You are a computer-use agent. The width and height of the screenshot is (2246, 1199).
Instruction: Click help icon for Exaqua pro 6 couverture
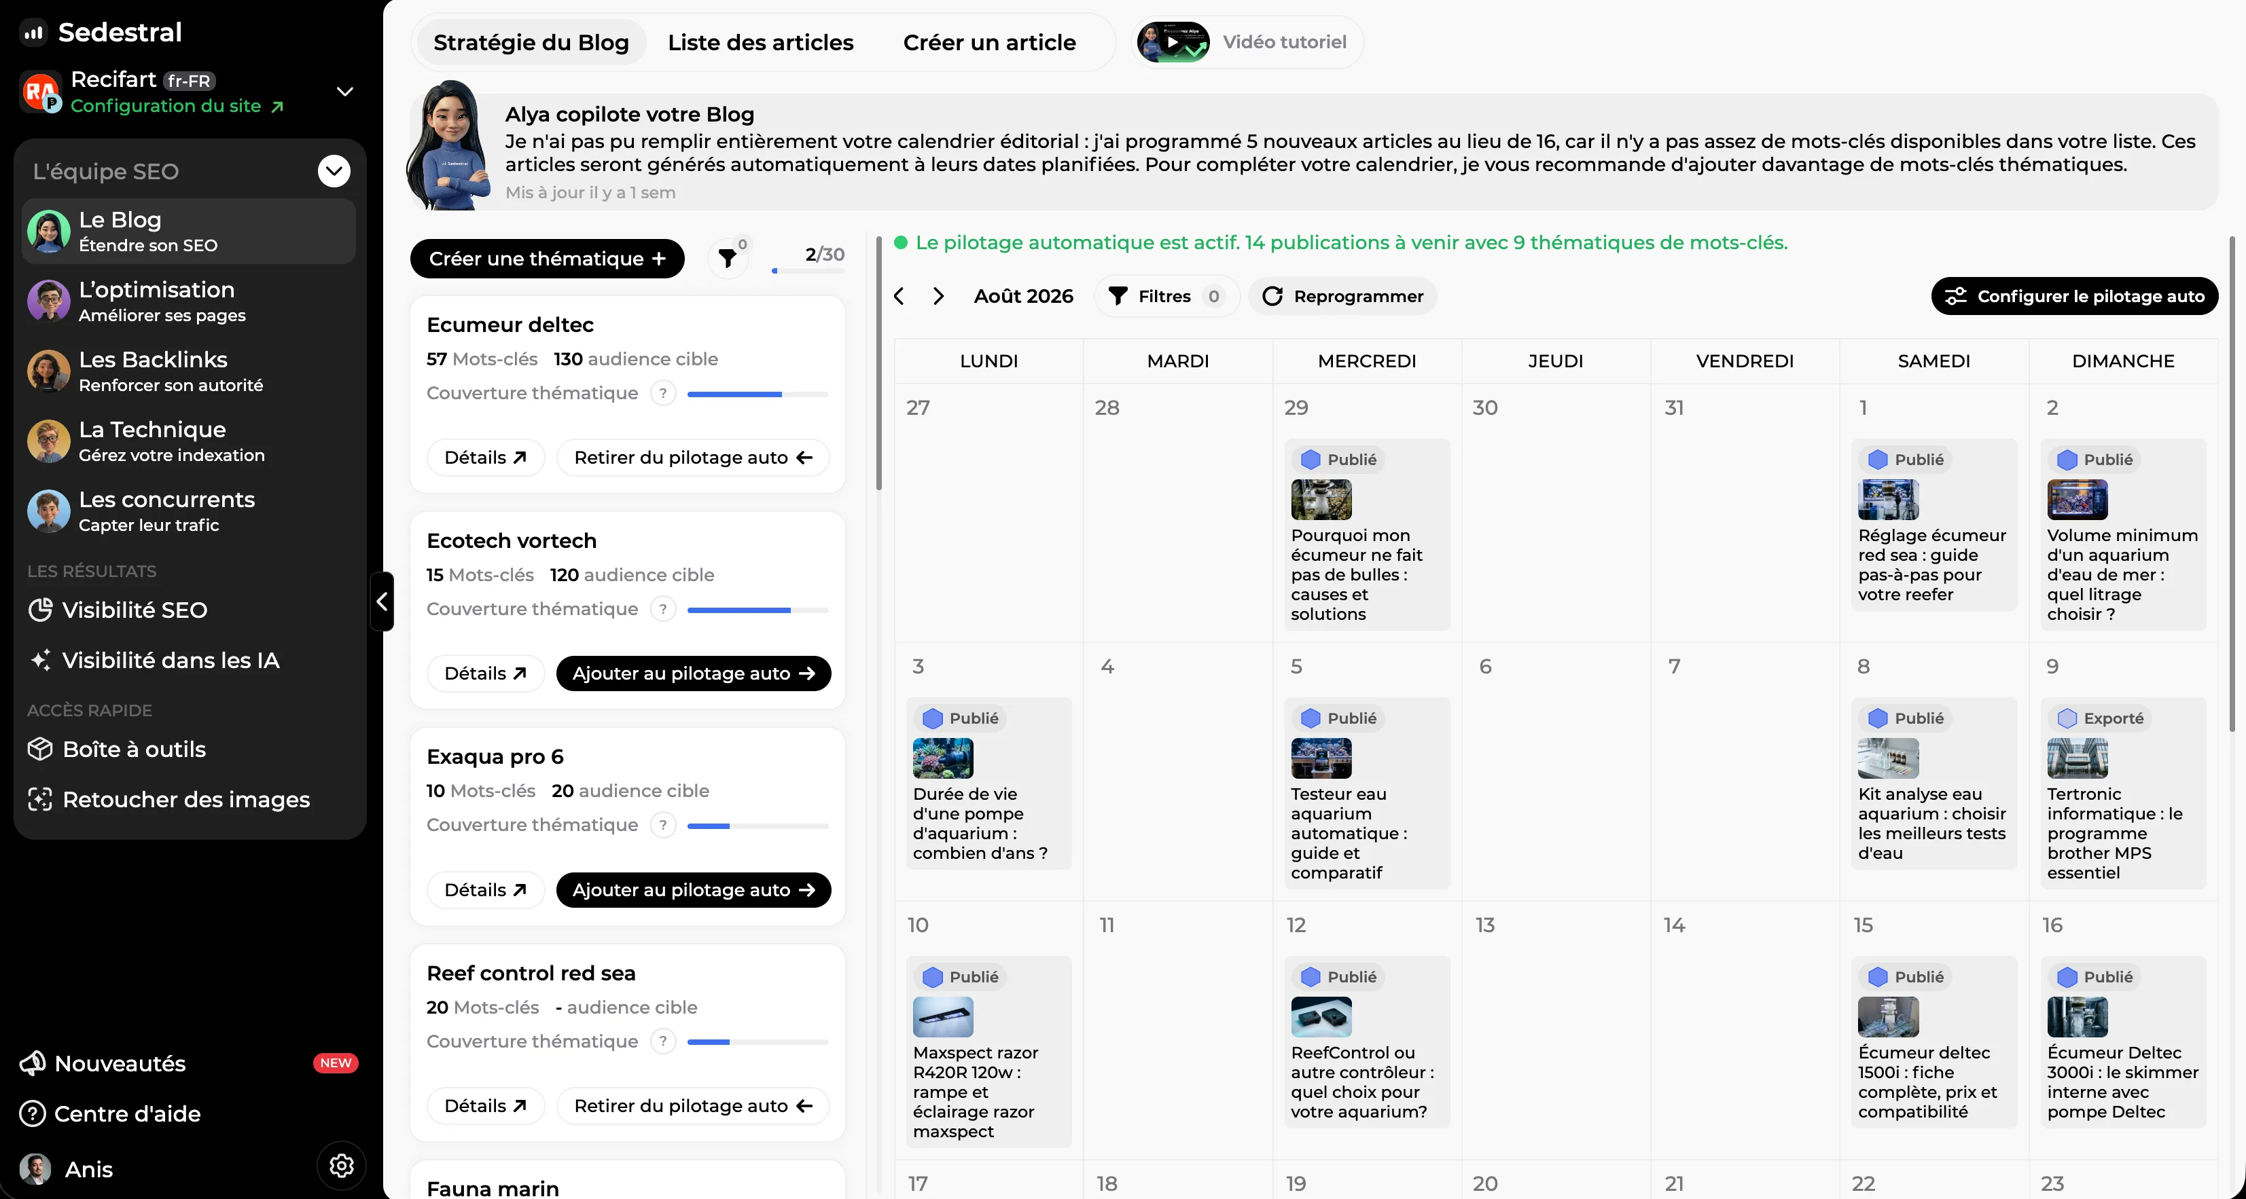(662, 825)
